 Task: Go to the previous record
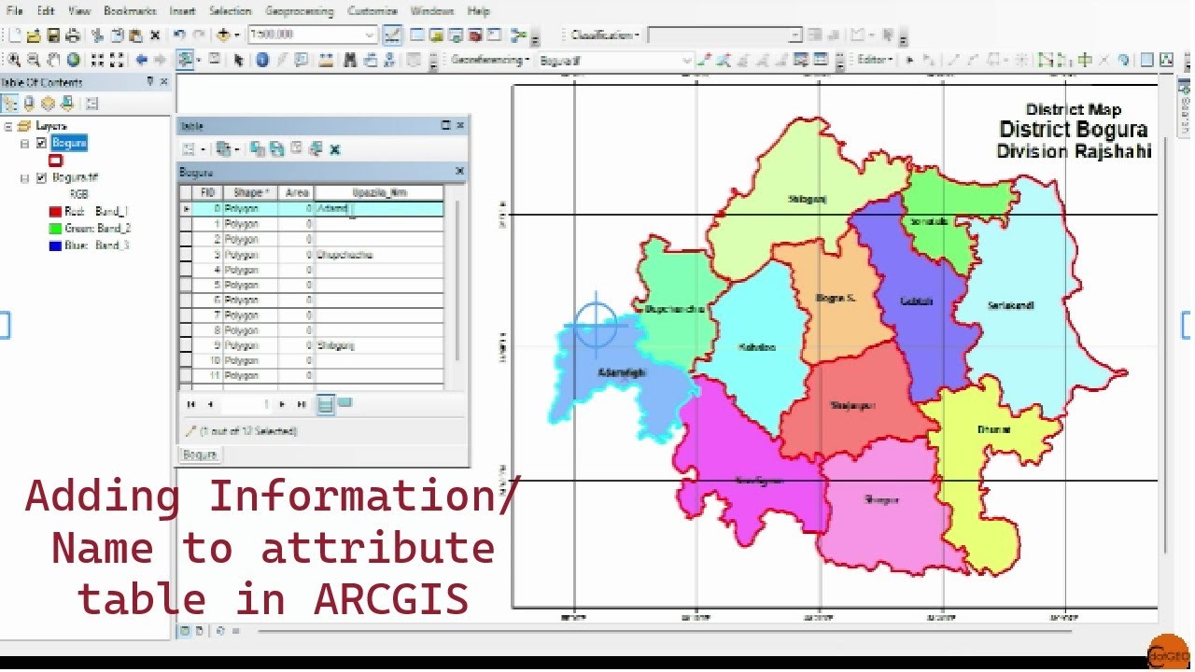coord(210,404)
